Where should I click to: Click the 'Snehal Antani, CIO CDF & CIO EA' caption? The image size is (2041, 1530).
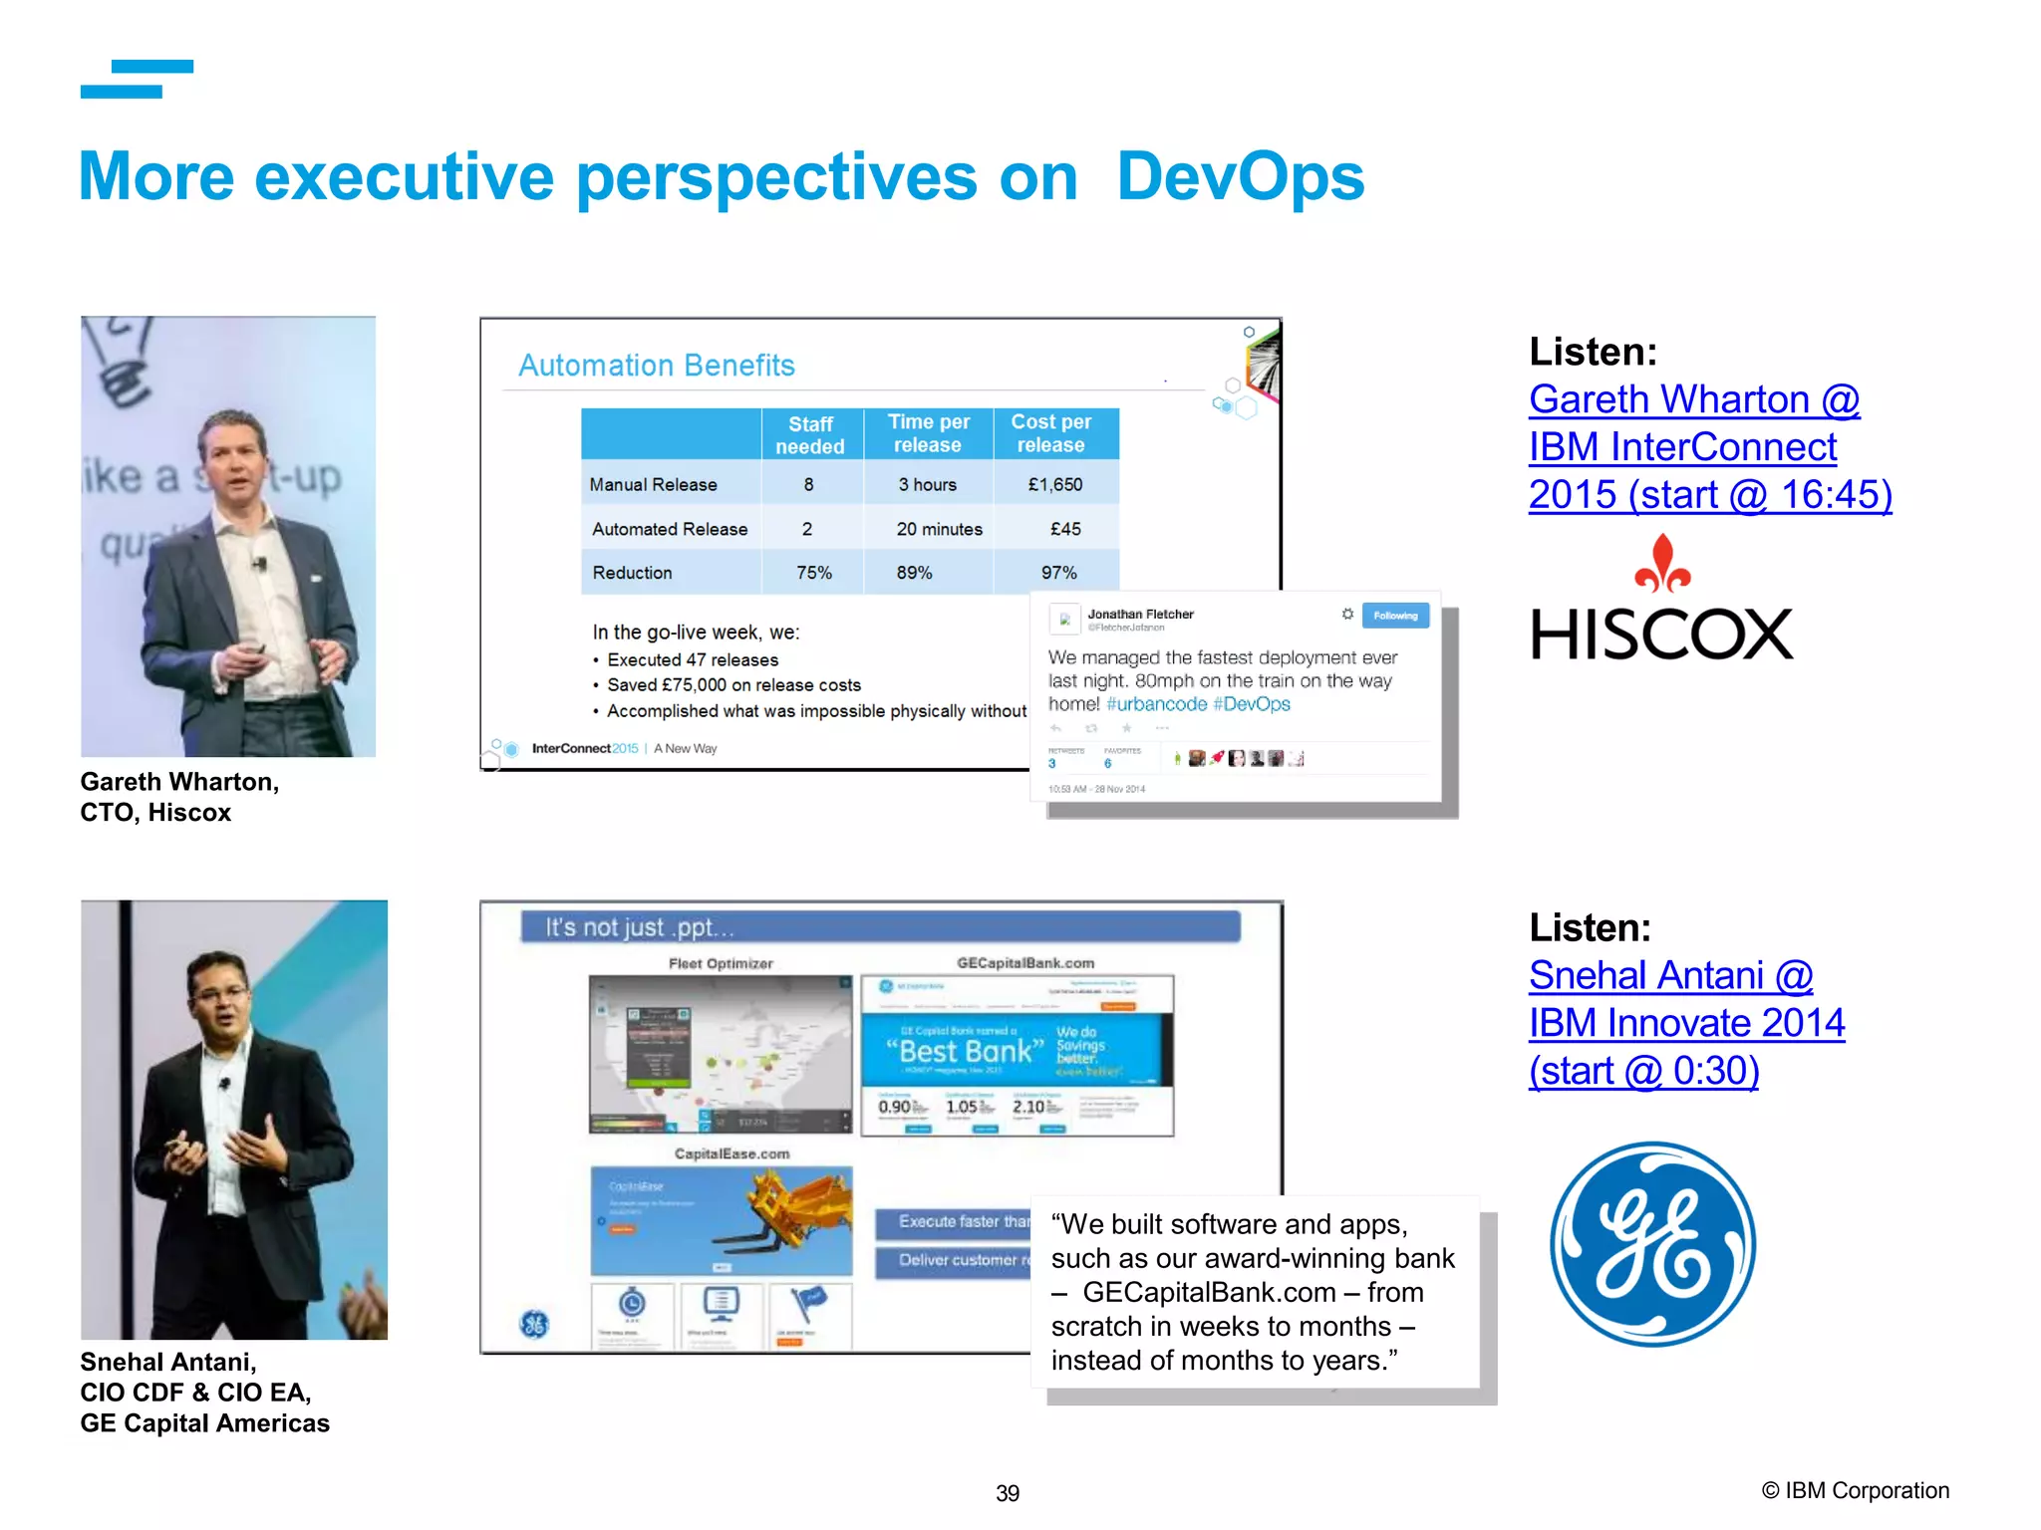204,1393
